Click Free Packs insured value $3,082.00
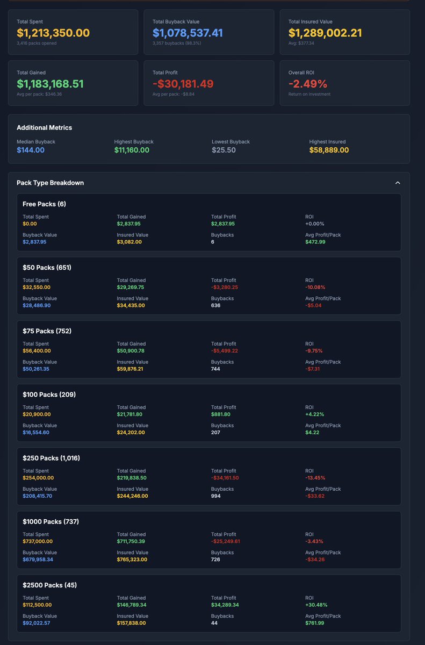 (129, 242)
